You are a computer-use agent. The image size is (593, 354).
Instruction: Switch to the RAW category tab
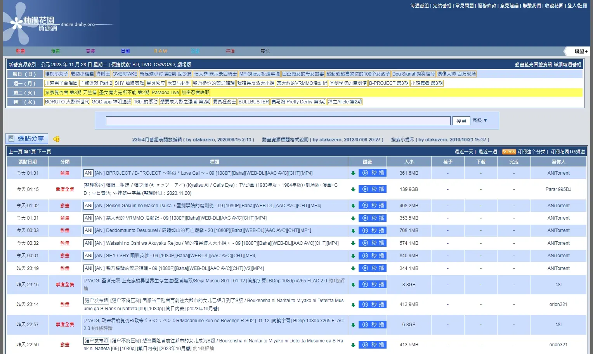click(161, 51)
